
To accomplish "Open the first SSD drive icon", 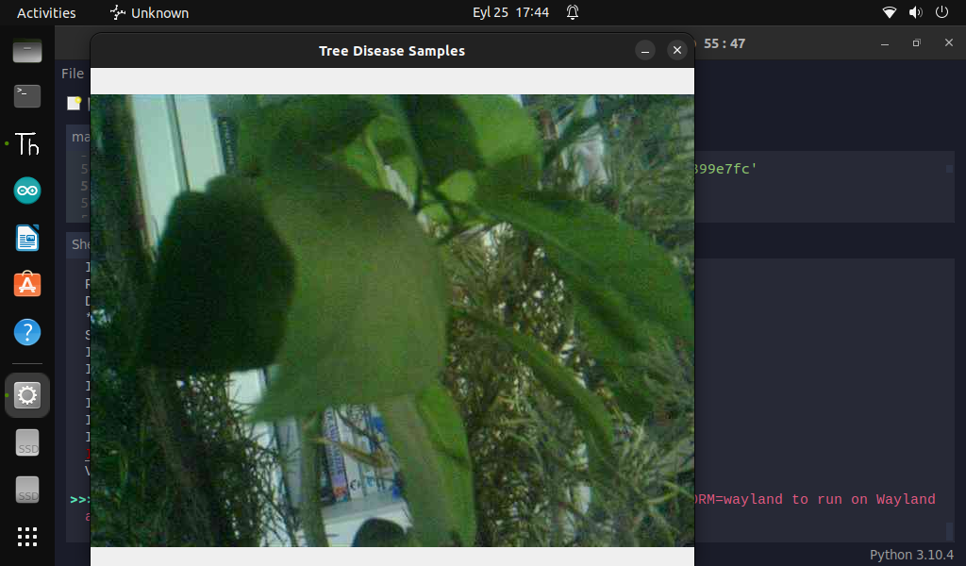I will 27,444.
